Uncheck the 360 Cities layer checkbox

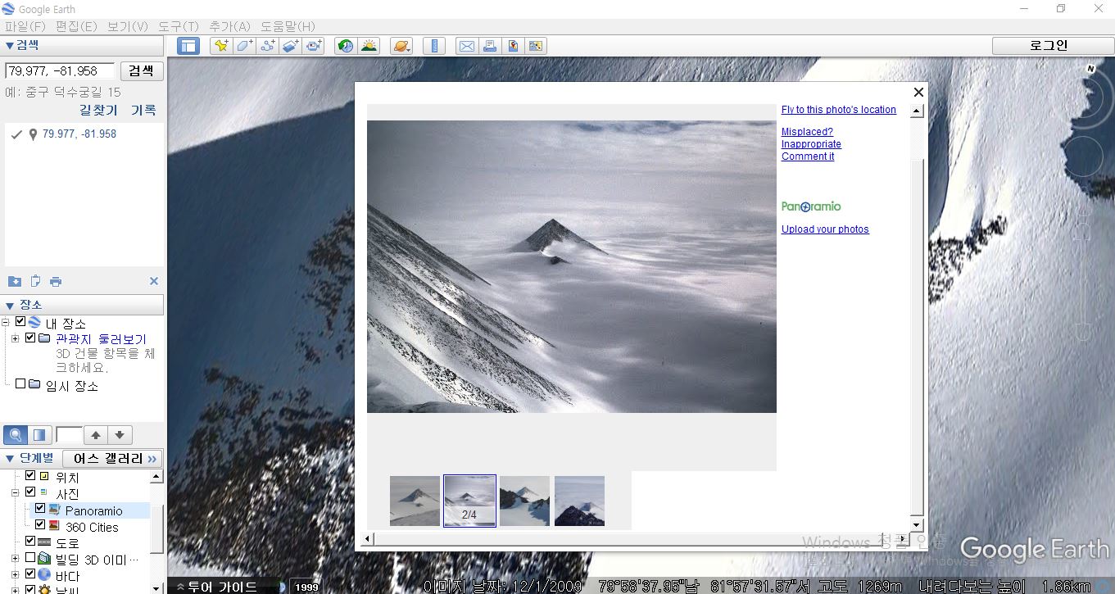40,525
